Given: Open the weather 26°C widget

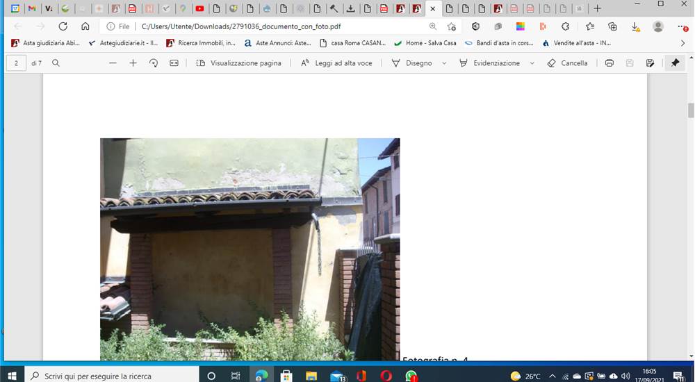Looking at the screenshot, I should coord(525,376).
